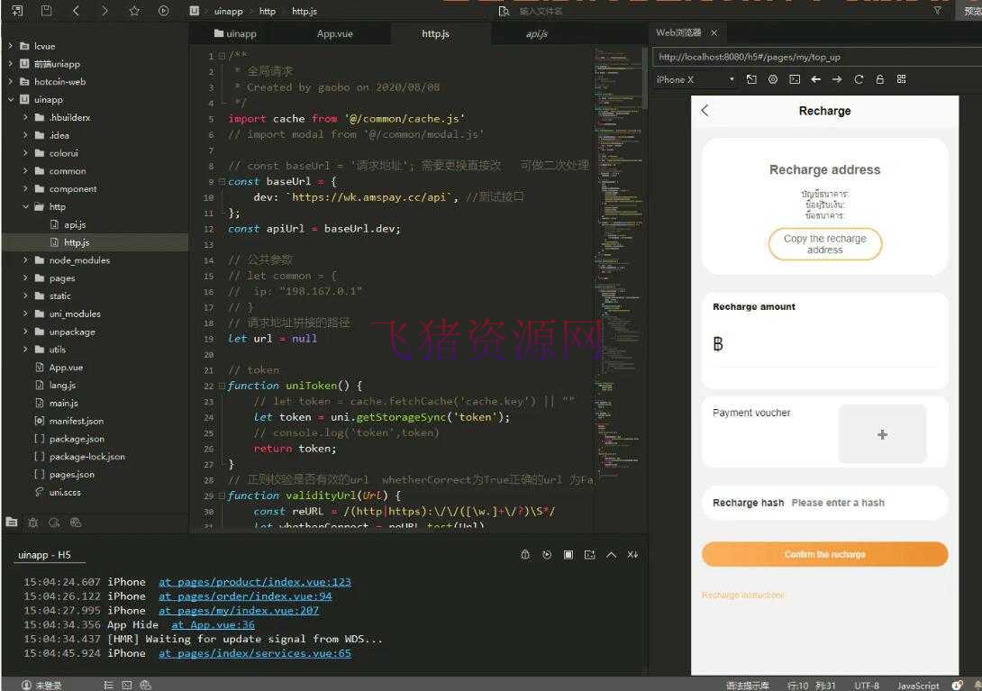The image size is (982, 691).
Task: Click the QR code grid icon
Action: pyautogui.click(x=901, y=79)
